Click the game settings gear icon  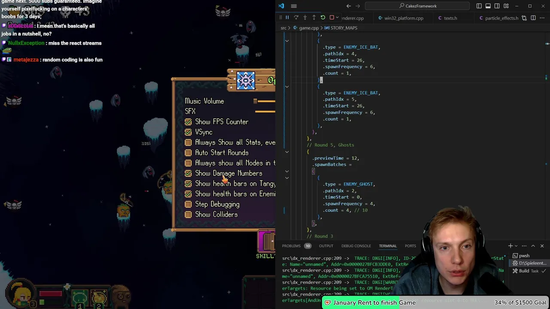(x=246, y=80)
